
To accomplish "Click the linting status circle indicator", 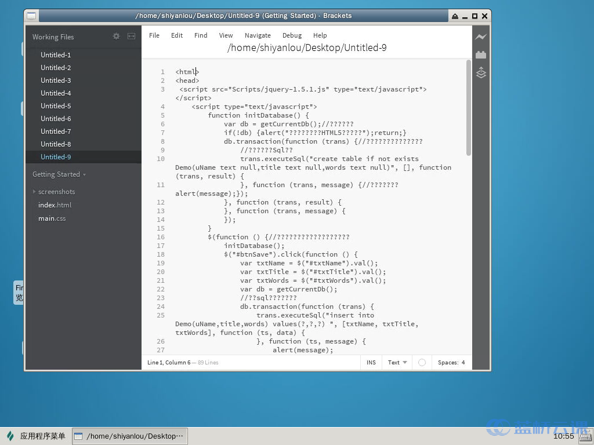I will [x=422, y=363].
